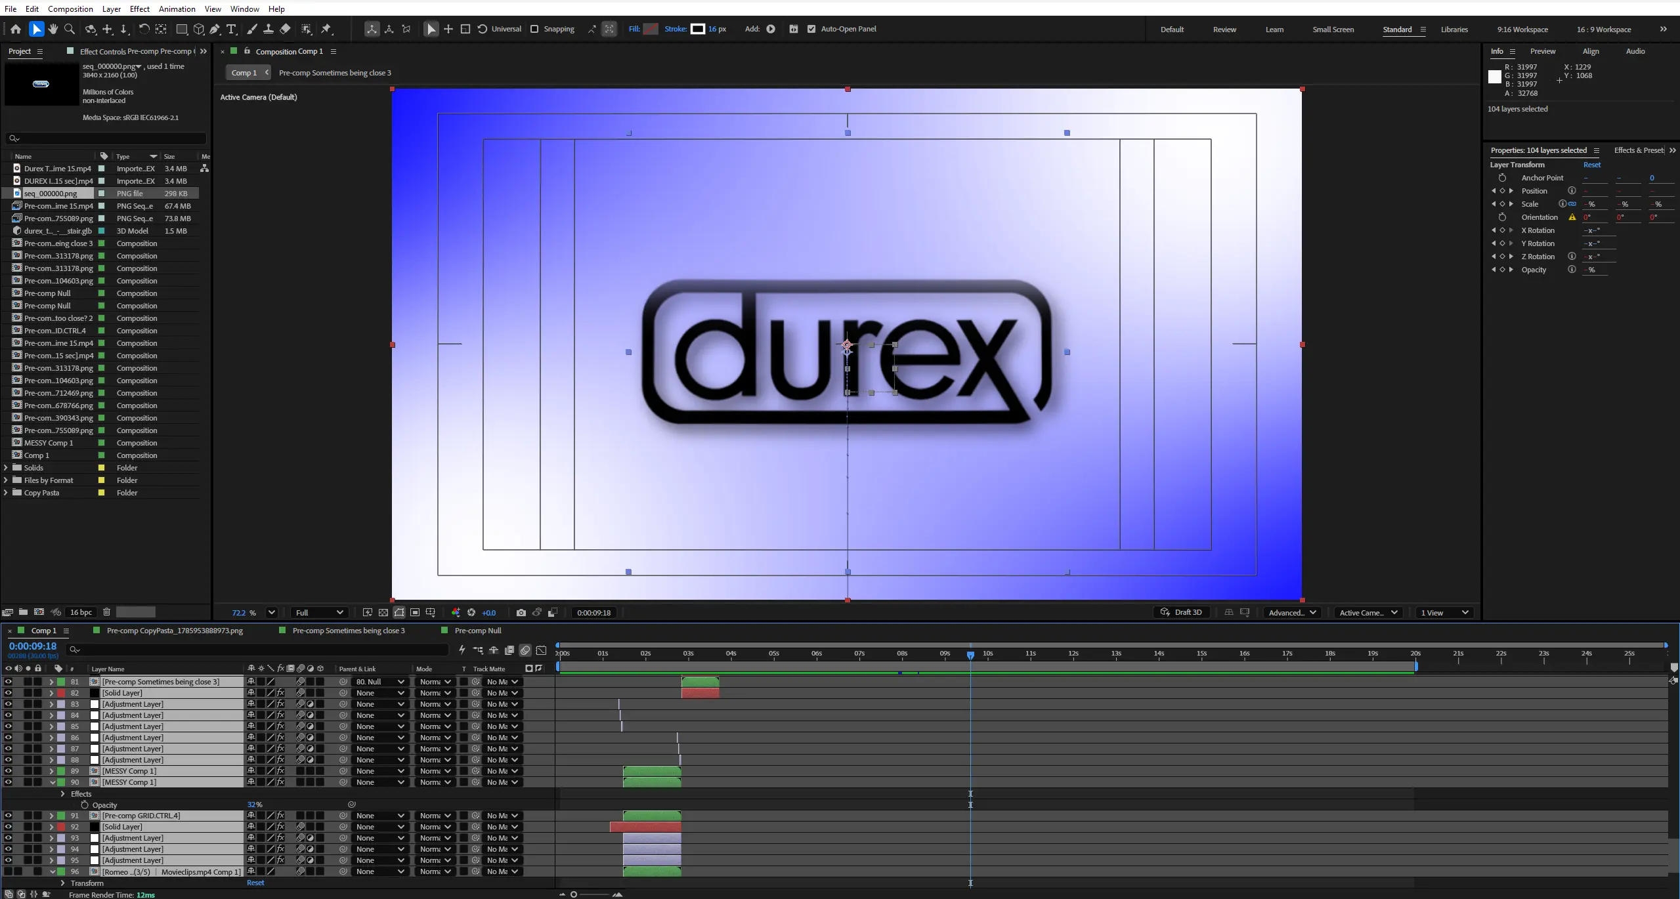Select the Rotation tool
Screen dimensions: 1680x899
pyautogui.click(x=144, y=29)
